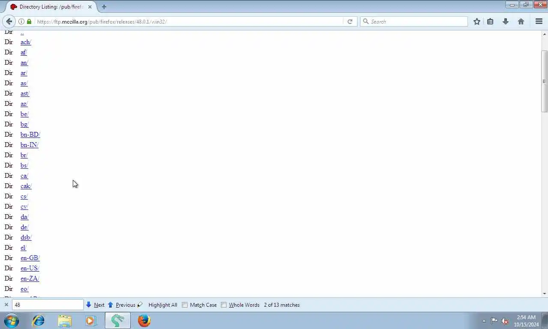The height and width of the screenshot is (329, 548).
Task: Open the Action Center flag icon
Action: [x=494, y=320]
